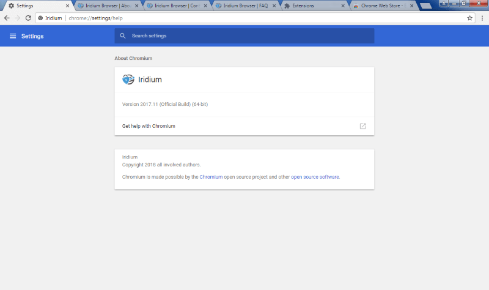The height and width of the screenshot is (290, 489).
Task: Open the open source software link
Action: pos(315,177)
